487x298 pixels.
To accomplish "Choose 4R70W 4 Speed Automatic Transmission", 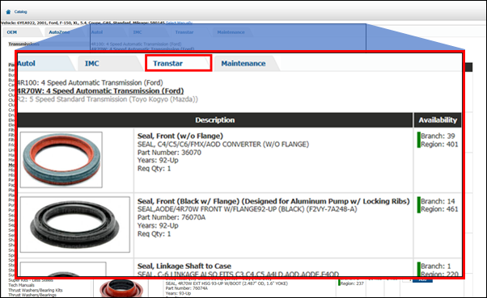I will click(x=100, y=91).
